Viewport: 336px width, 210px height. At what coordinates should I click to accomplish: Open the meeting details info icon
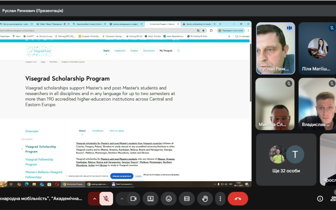pos(320,199)
